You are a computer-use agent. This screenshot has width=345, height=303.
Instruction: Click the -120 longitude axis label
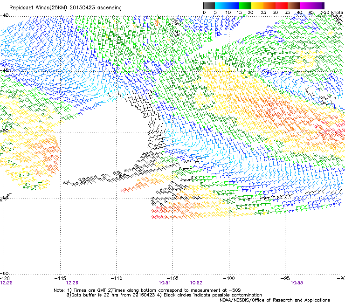pyautogui.click(x=5, y=279)
